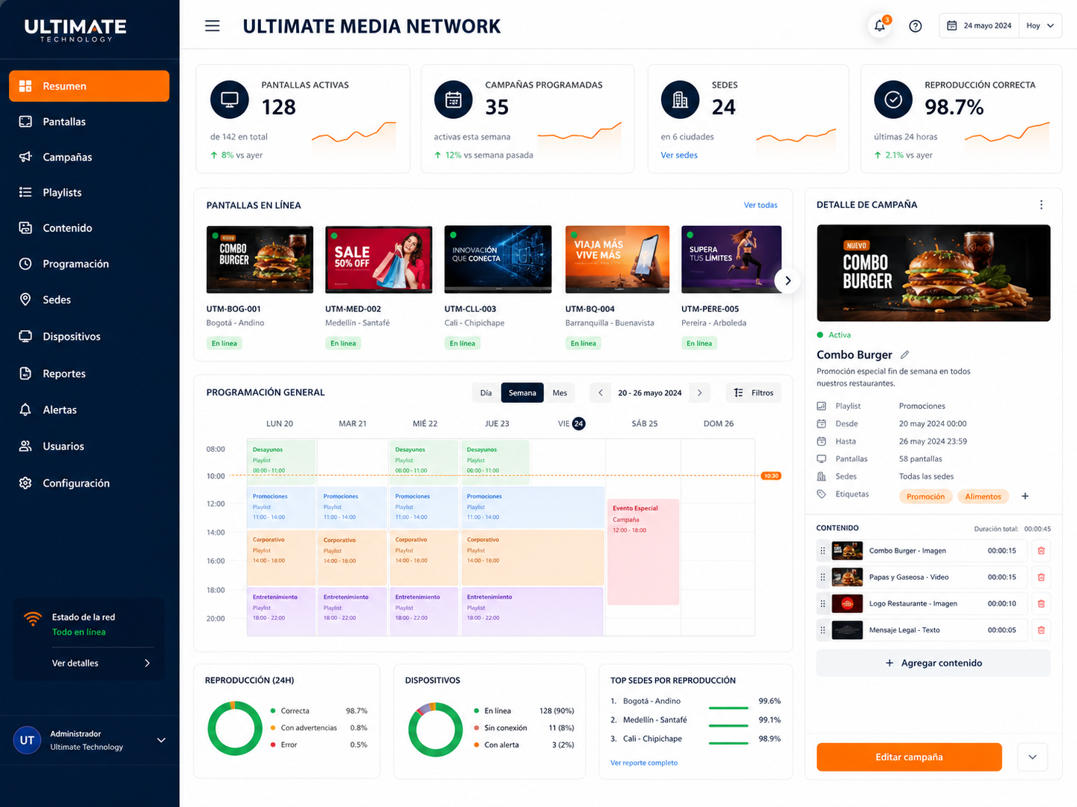Open calendar date picker 24 mayo 2024

point(979,26)
